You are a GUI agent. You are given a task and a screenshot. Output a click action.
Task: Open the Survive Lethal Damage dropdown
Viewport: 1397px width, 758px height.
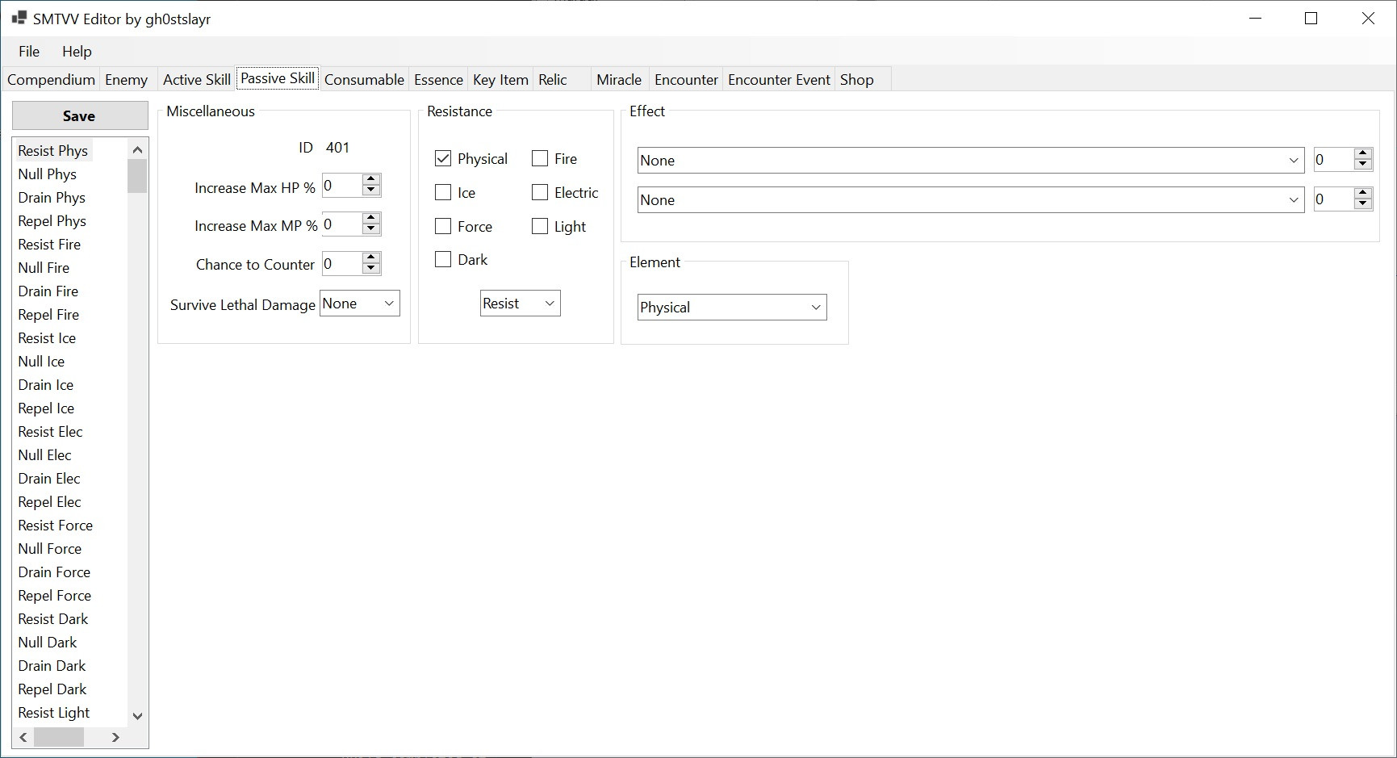[360, 304]
